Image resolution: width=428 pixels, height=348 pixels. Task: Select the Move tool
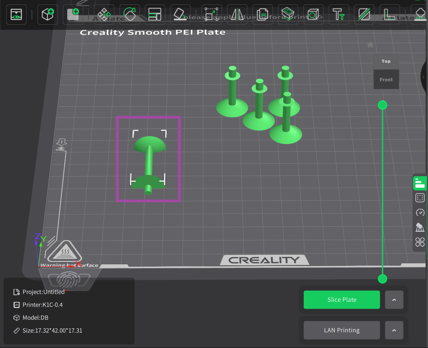(104, 15)
